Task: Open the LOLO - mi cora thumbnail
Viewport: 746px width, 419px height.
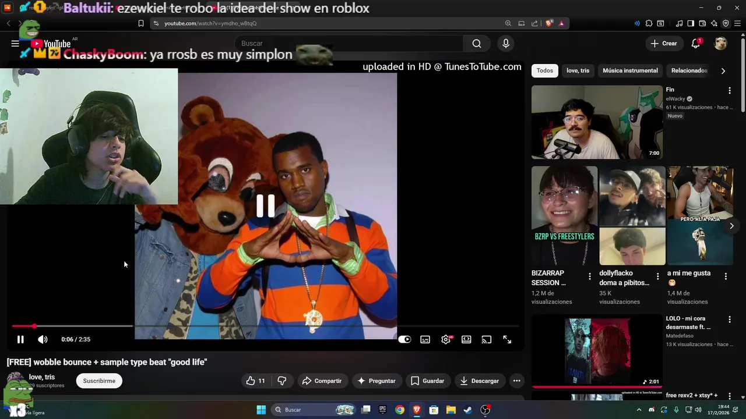Action: pyautogui.click(x=597, y=351)
